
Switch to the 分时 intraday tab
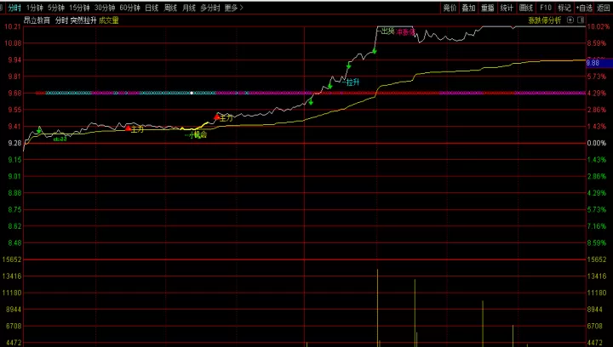[14, 8]
